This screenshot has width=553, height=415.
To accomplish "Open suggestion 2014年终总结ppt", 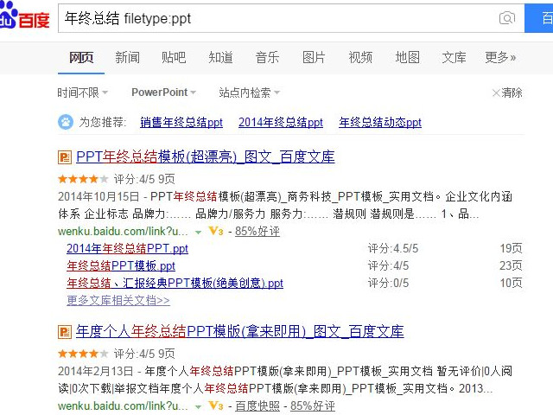I will click(280, 123).
